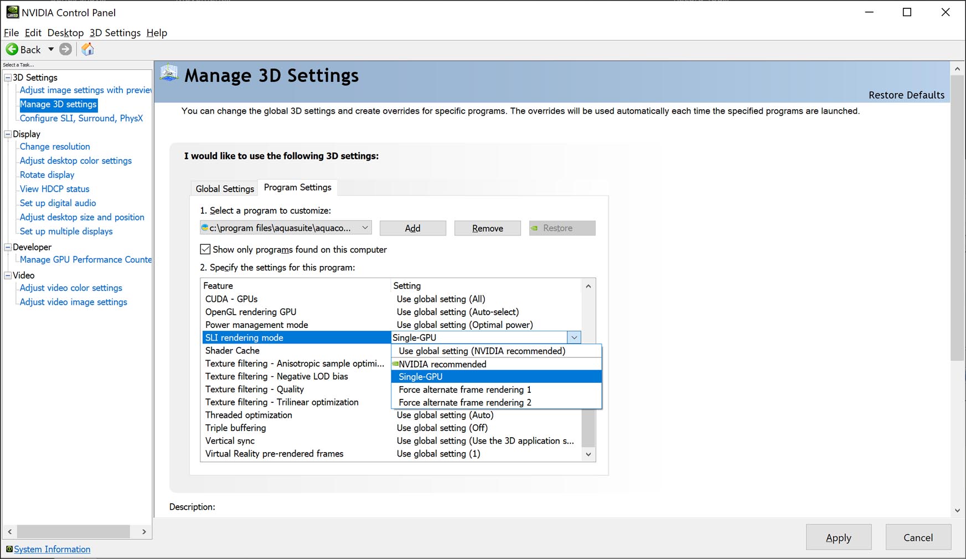Close the SLI rendering mode dropdown arrow
Viewport: 966px width, 559px height.
pyautogui.click(x=574, y=337)
